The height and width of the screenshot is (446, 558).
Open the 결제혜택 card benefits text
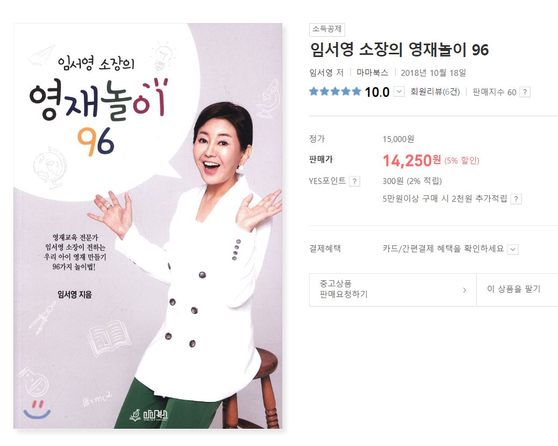click(x=443, y=249)
